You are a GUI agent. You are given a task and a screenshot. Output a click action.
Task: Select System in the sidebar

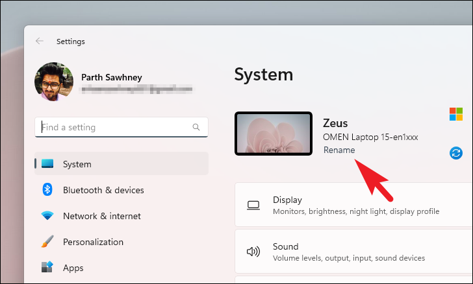click(x=121, y=163)
